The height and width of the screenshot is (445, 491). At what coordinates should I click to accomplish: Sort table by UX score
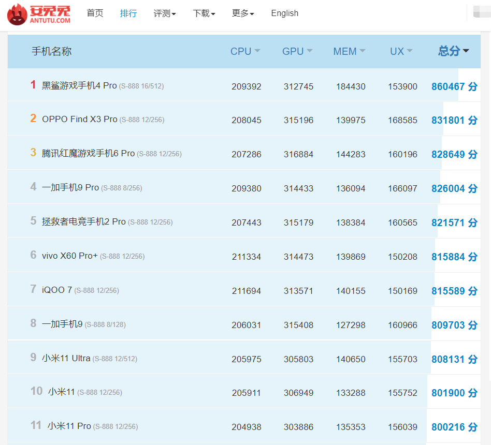(401, 51)
